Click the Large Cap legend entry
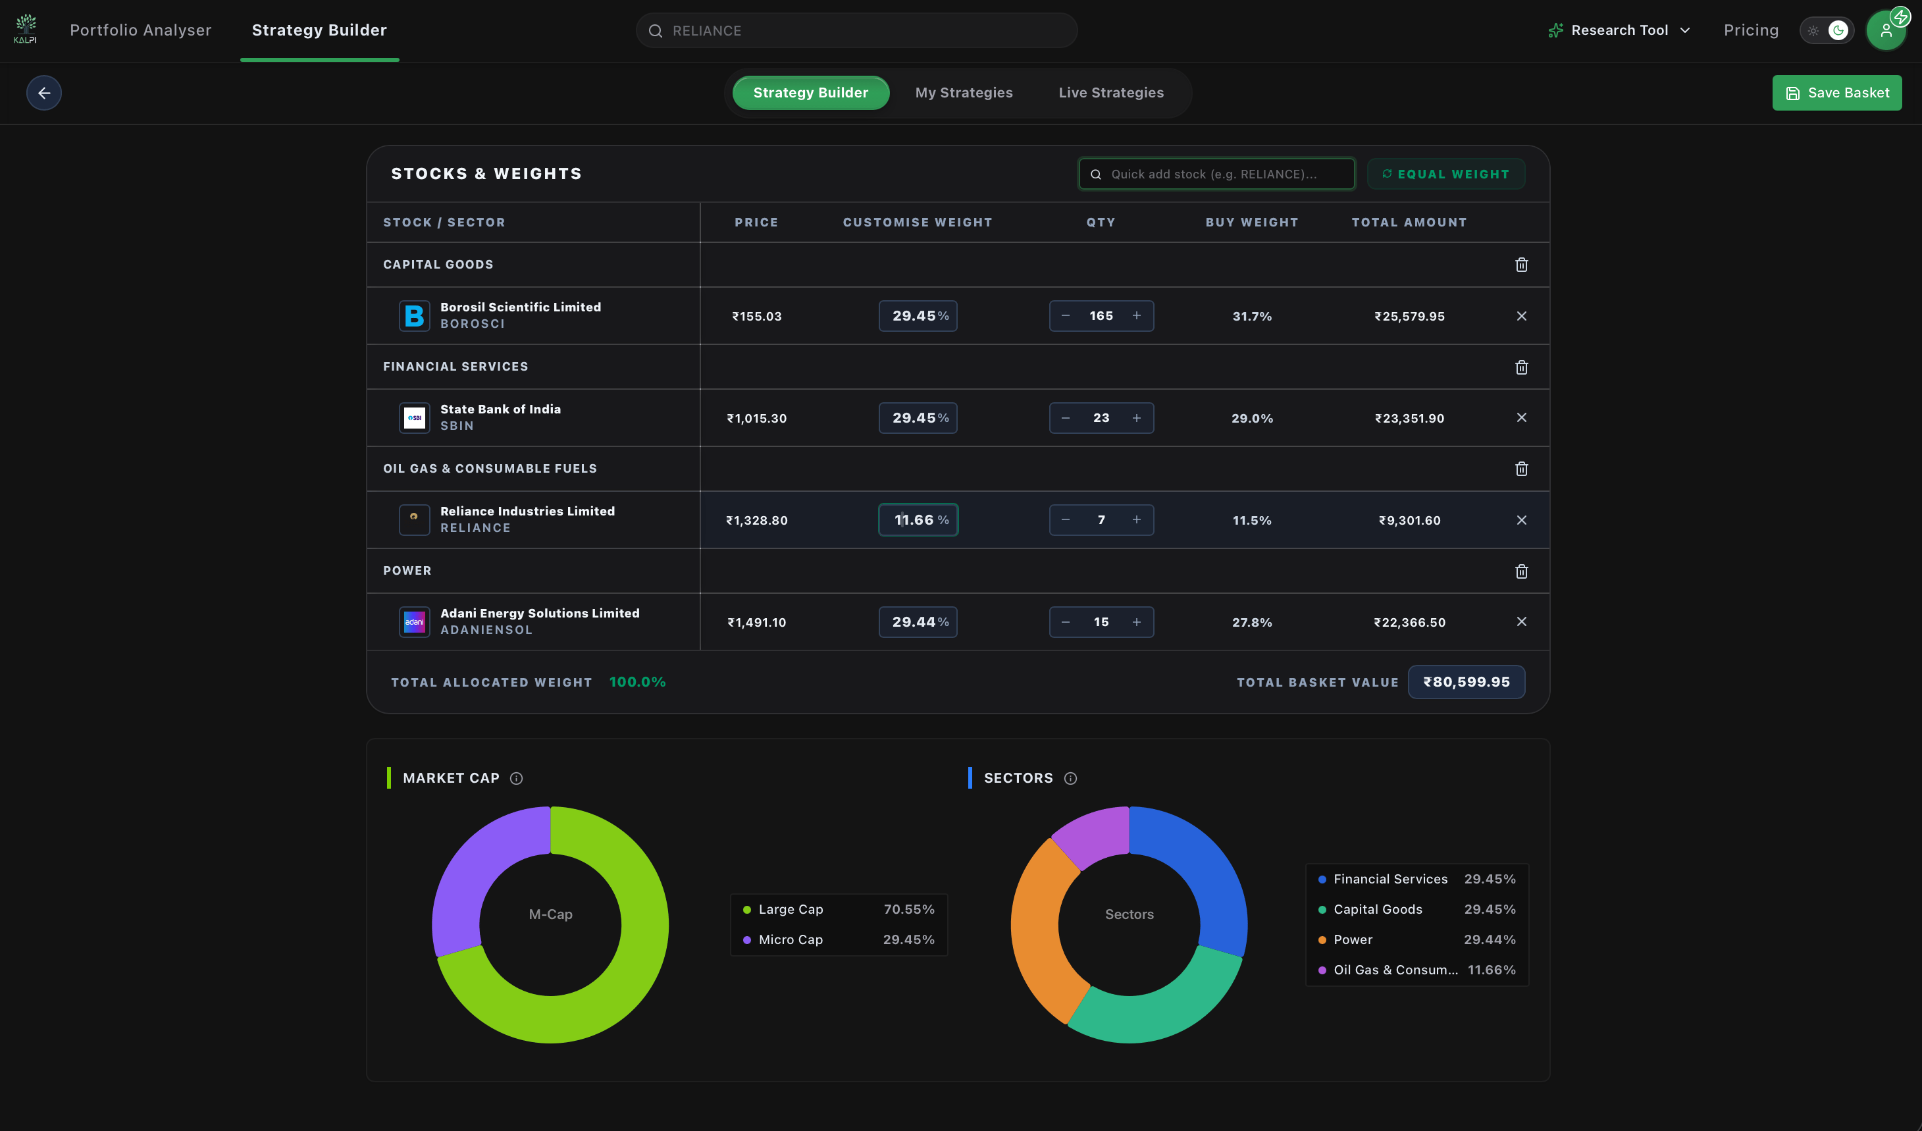 (x=838, y=909)
